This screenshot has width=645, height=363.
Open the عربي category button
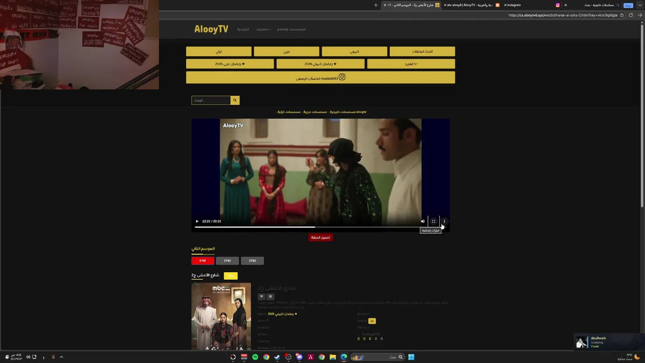[x=286, y=51]
